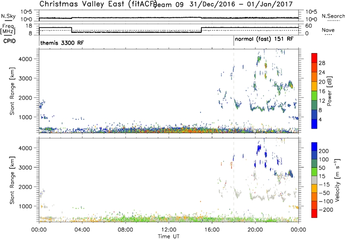The width and height of the screenshot is (345, 239).
Task: Click the 'Freq. [MHz]' label
Action: coord(8,29)
